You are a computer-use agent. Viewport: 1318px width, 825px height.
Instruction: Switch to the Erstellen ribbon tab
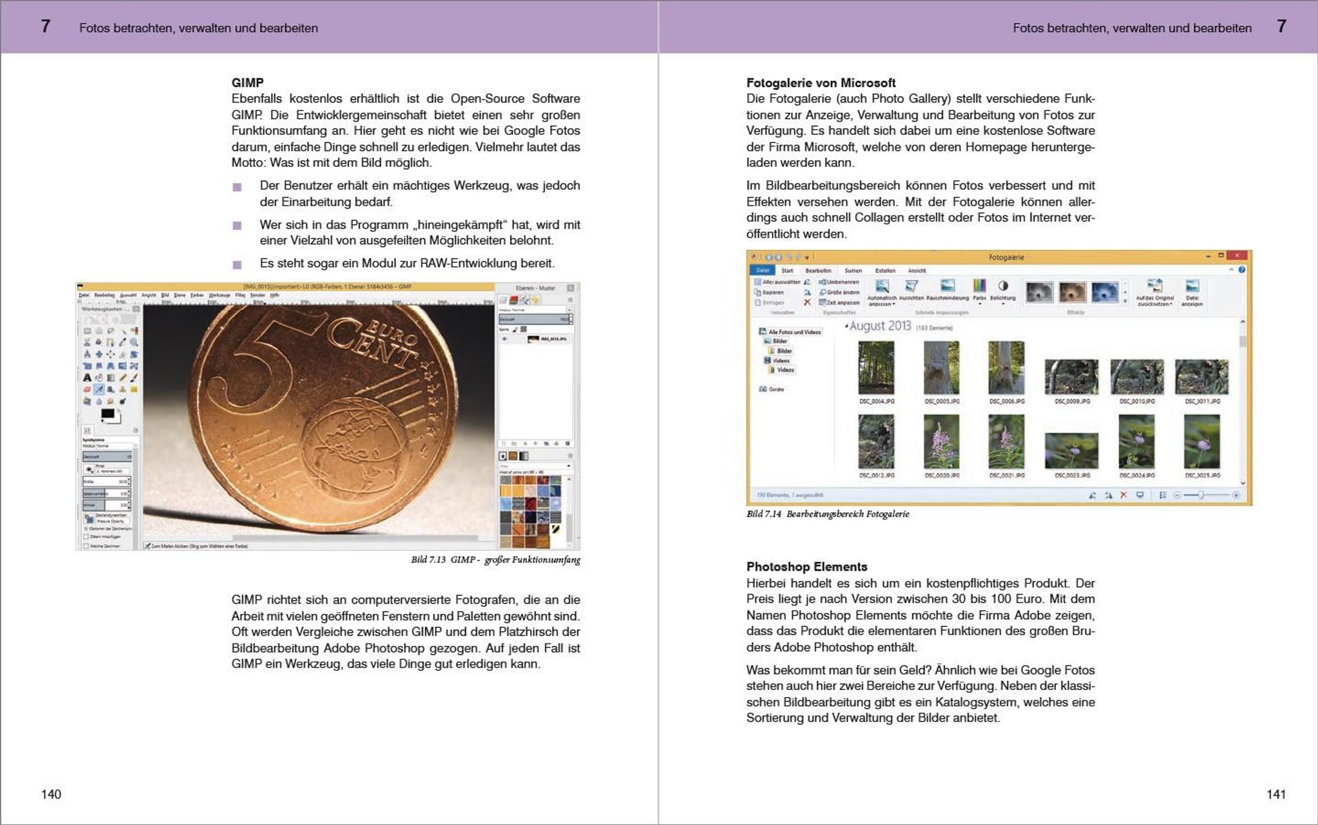pyautogui.click(x=885, y=271)
